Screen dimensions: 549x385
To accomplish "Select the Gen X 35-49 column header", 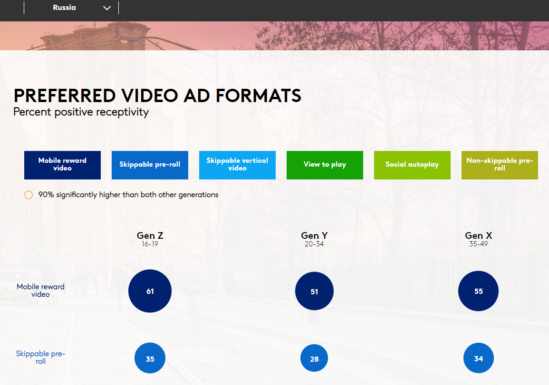I will 479,239.
